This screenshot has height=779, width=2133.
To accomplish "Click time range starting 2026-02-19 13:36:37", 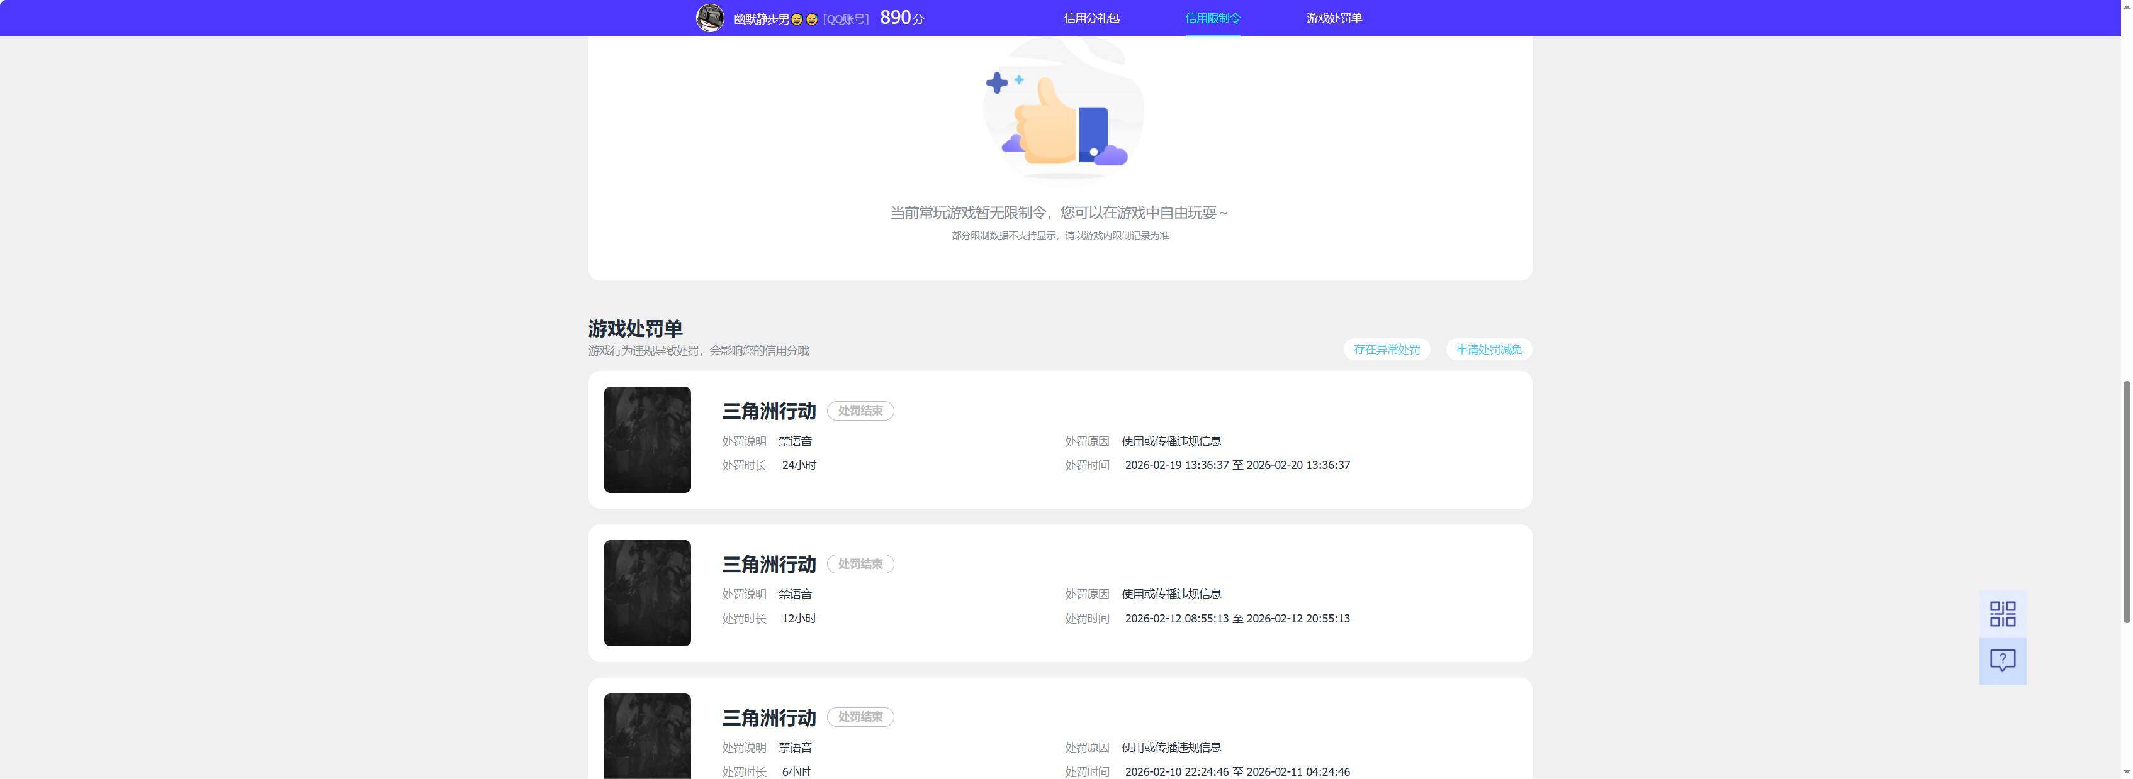I will 1237,466.
